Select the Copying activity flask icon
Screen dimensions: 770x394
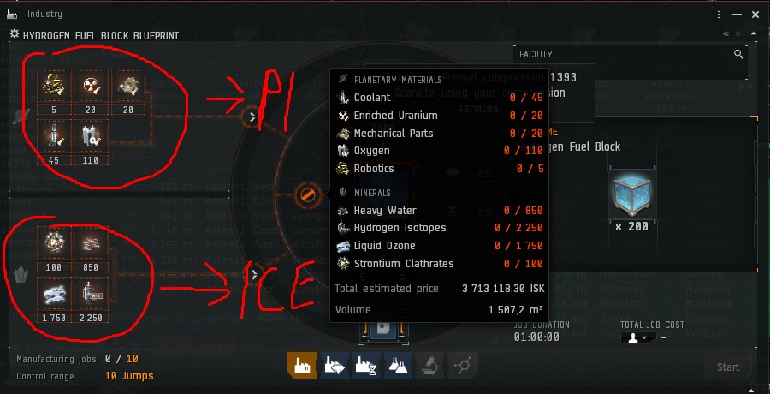pos(398,366)
